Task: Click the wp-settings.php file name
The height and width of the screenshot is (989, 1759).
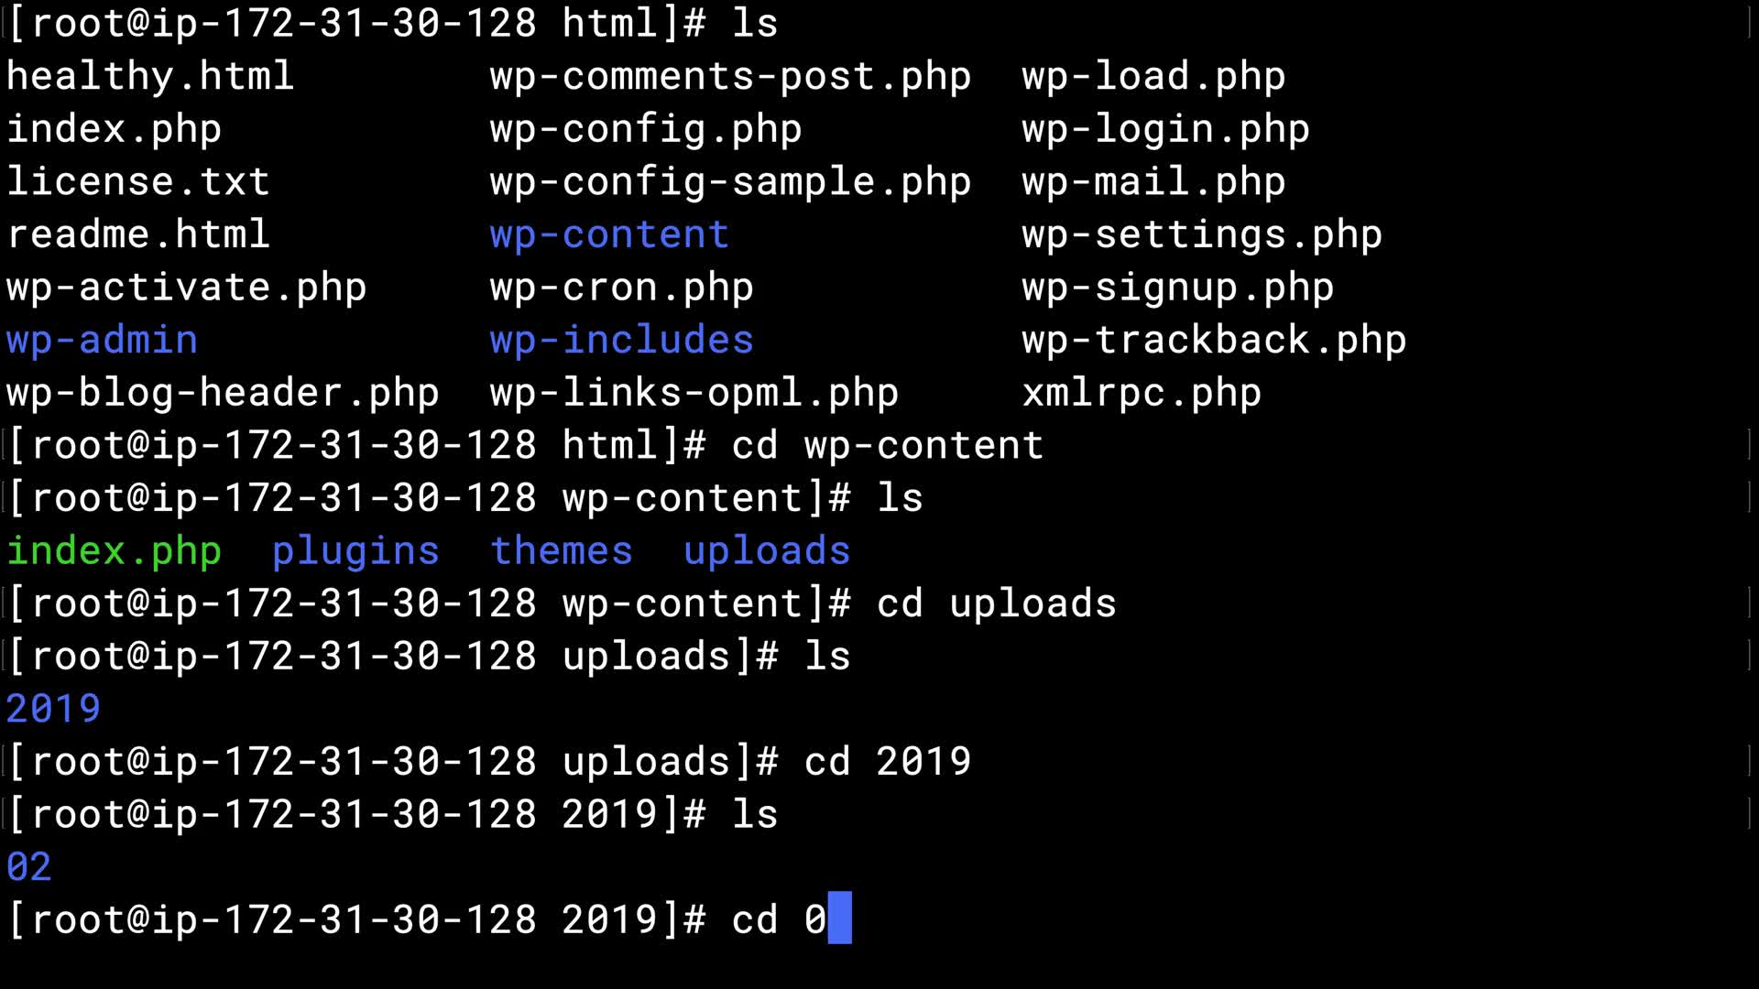Action: 1201,234
